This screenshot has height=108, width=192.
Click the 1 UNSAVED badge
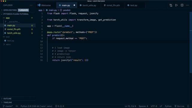23,10
